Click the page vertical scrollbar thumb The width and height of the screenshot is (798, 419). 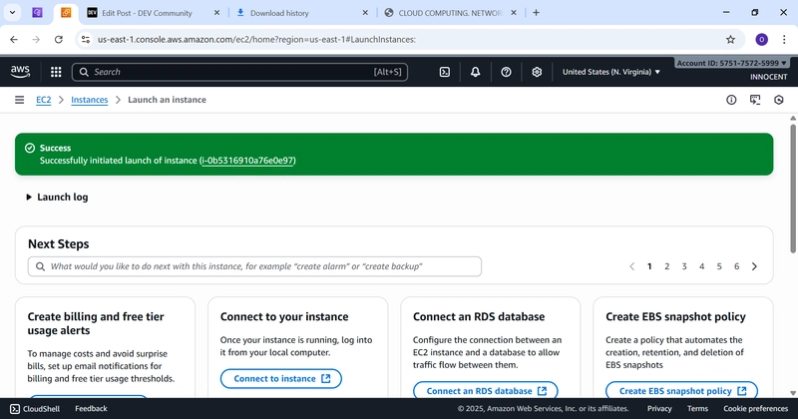click(793, 189)
